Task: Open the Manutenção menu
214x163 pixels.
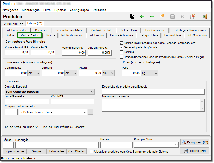Action: [x=31, y=10]
